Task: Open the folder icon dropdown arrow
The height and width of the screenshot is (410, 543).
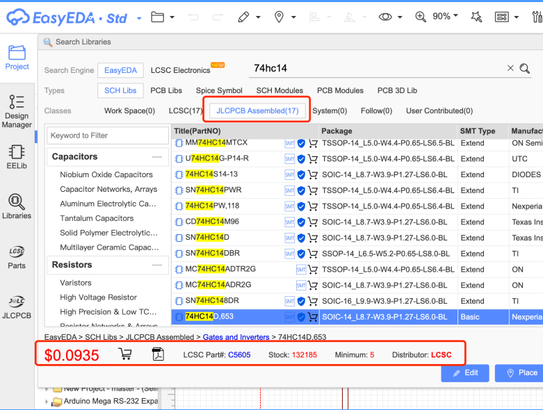Action: point(172,17)
